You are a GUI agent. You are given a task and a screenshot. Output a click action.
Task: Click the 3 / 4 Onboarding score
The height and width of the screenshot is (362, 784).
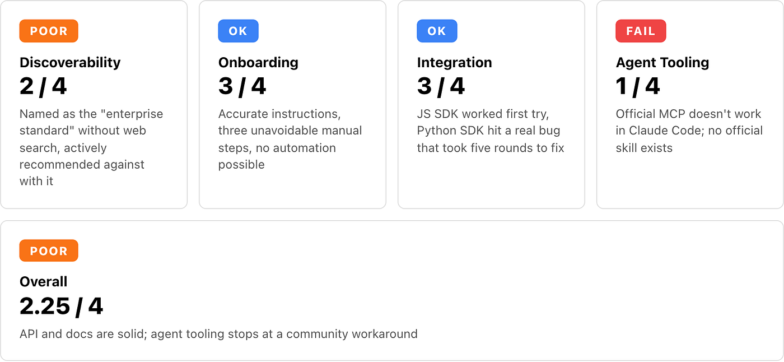(x=242, y=86)
